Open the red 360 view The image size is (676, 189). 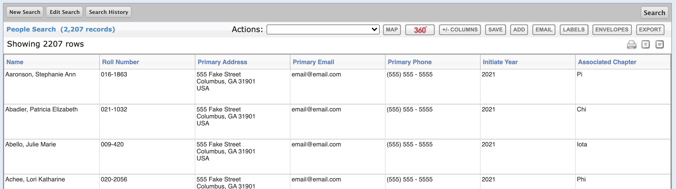[420, 30]
